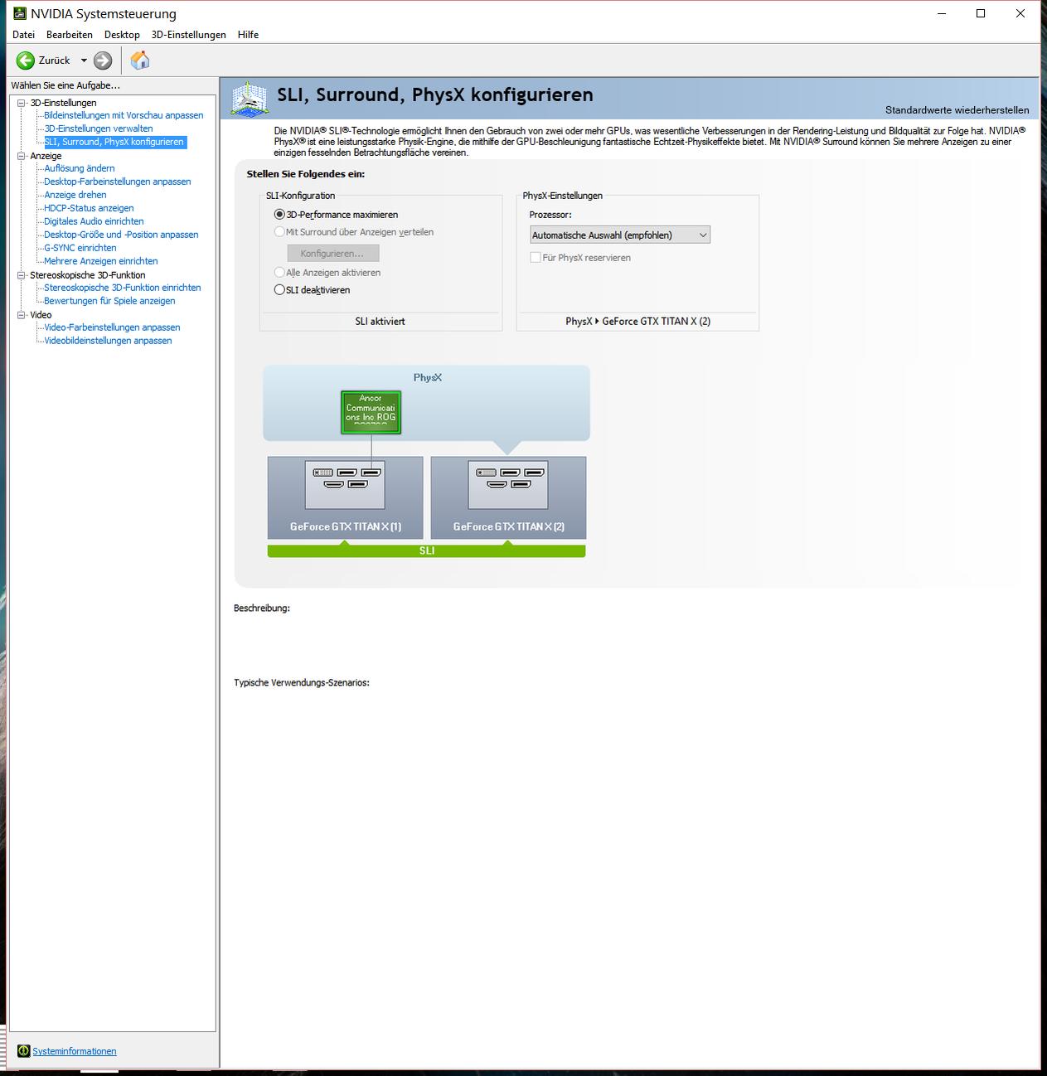Open the PhysX Prozessor dropdown
This screenshot has height=1076, width=1047.
620,235
